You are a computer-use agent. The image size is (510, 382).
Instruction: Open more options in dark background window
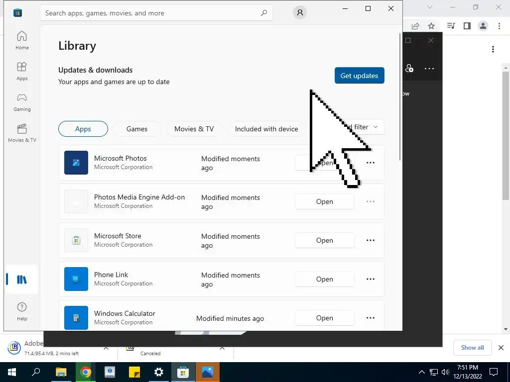coord(429,69)
